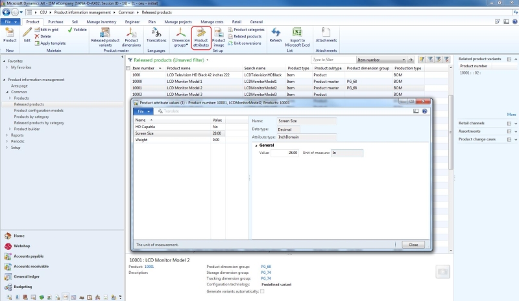Viewport: 519px width, 301px height.
Task: Expand the Products tree node
Action: tap(10, 98)
